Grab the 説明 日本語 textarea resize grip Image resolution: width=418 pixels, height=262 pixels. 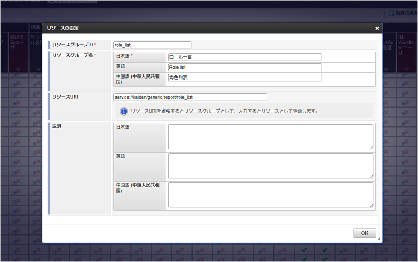tap(371, 147)
